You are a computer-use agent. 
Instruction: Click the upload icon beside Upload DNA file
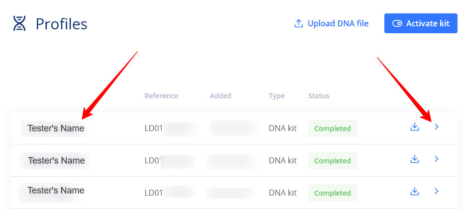click(299, 23)
